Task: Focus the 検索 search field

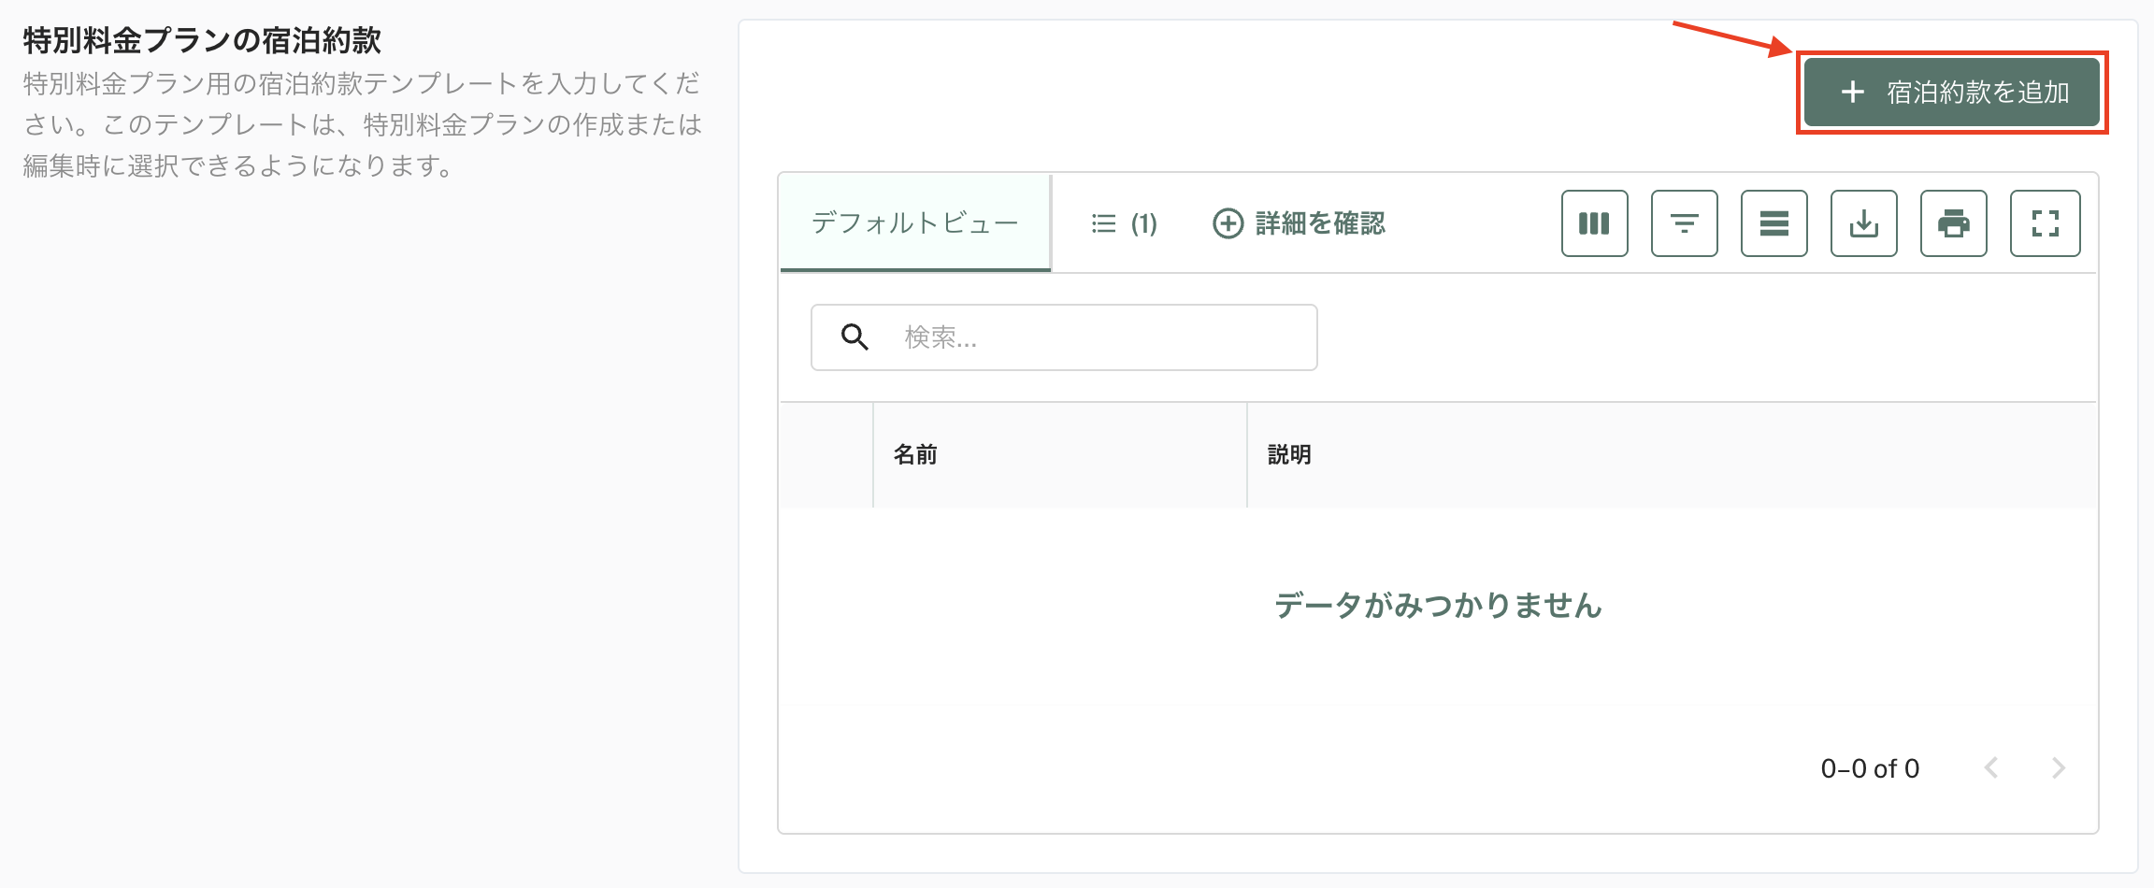Action: click(x=1064, y=337)
